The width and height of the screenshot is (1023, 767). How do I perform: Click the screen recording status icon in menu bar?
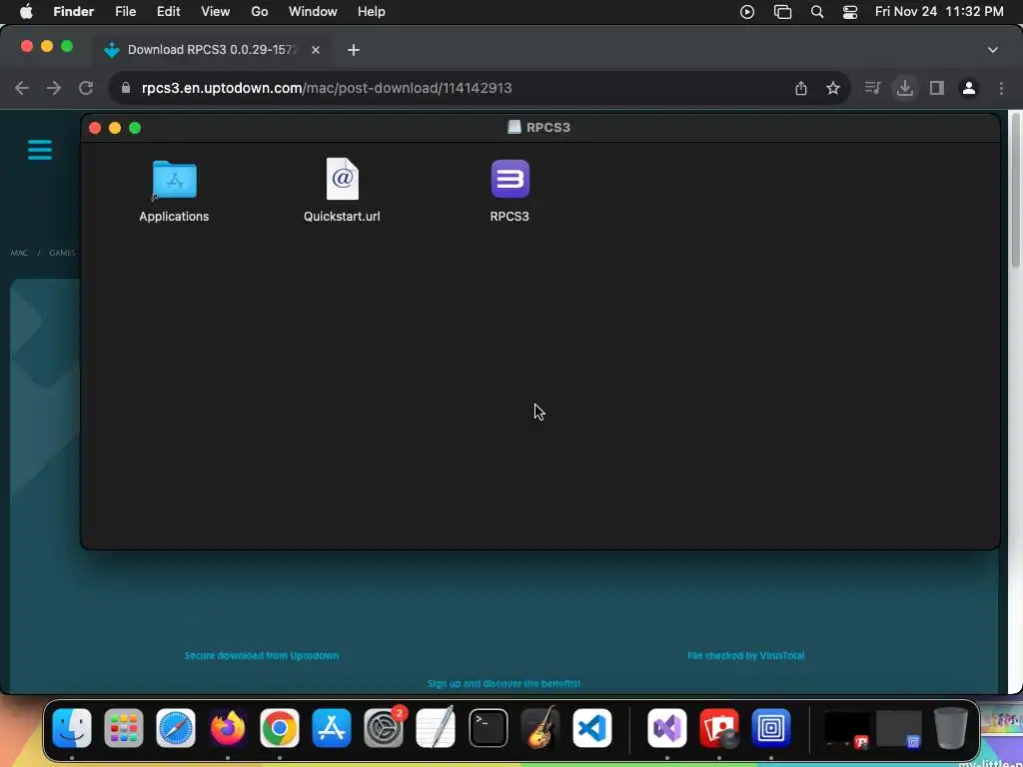[747, 12]
